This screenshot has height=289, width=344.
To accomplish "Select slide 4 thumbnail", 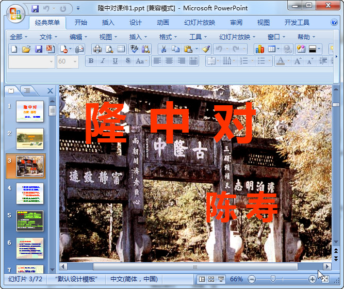I will [x=30, y=194].
